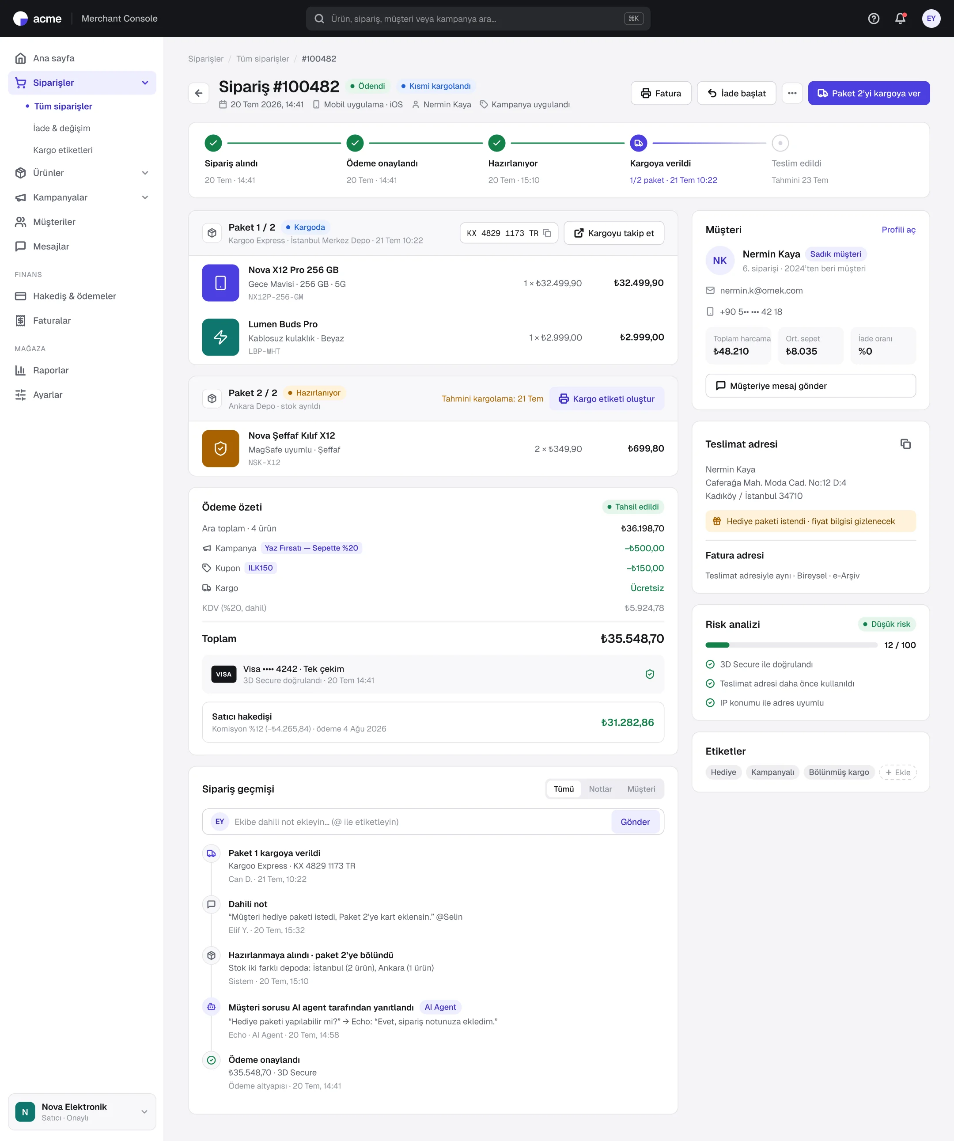954x1141 pixels.
Task: Go to Hakediş & ödemeler
Action: coord(82,296)
